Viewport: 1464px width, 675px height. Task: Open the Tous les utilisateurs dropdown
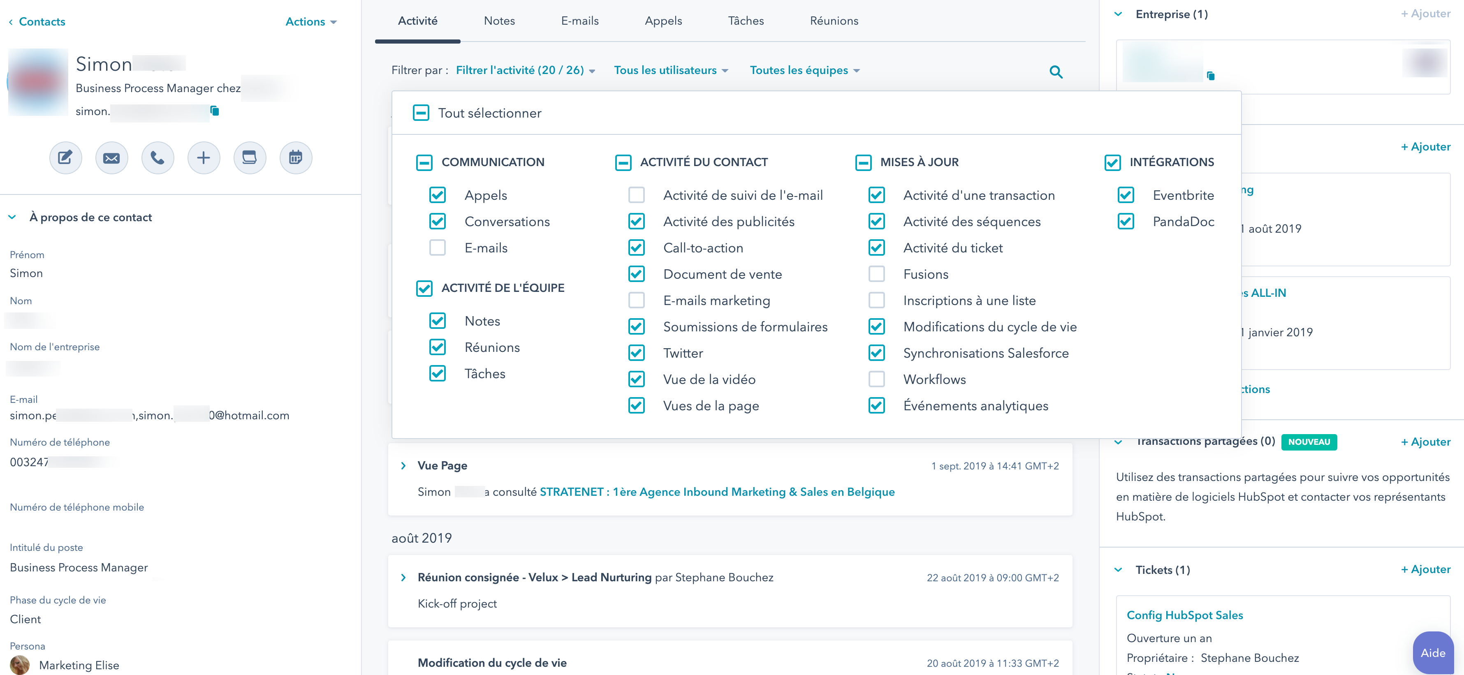[671, 70]
